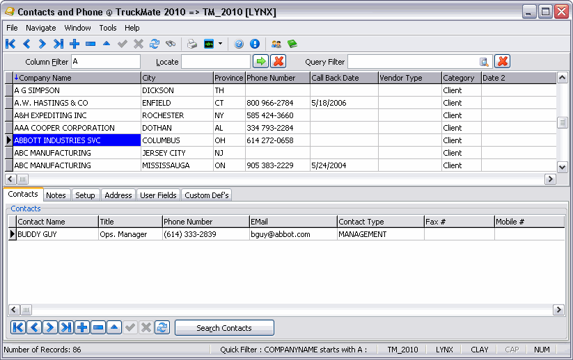Clear the Query Filter with red X
Viewport: 573px width, 360px height.
[503, 62]
